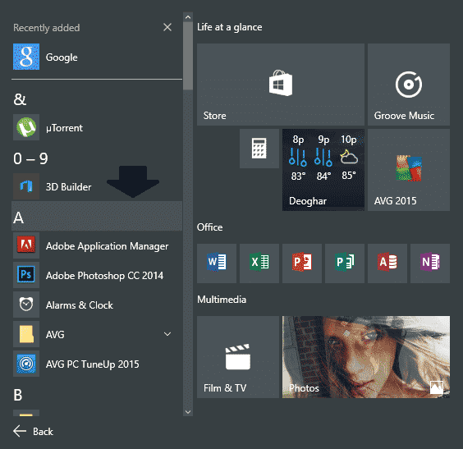The width and height of the screenshot is (463, 449).
Task: Open the Calculator tile
Action: click(259, 149)
